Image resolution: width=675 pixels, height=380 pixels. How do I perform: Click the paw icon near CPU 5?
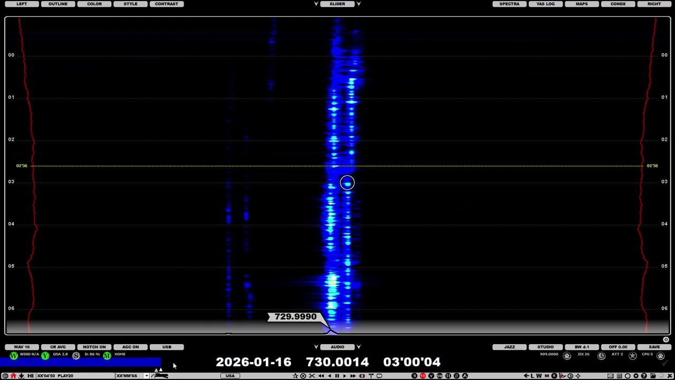tap(661, 356)
